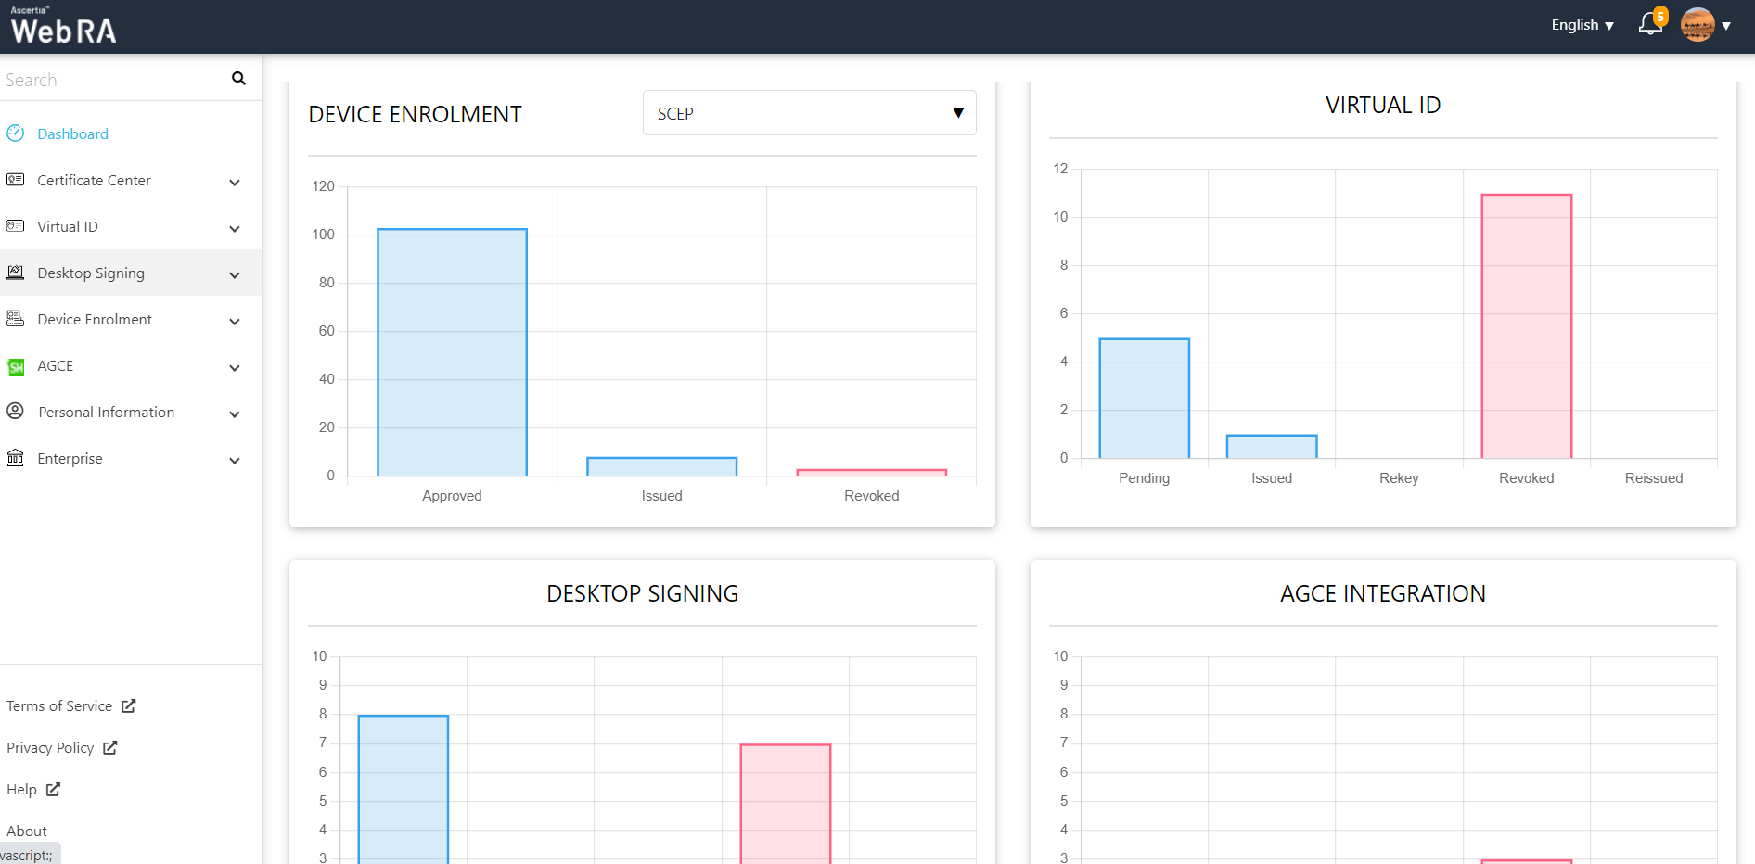Click the Issued bar in Device Enrolment chart
The height and width of the screenshot is (864, 1755).
[661, 466]
